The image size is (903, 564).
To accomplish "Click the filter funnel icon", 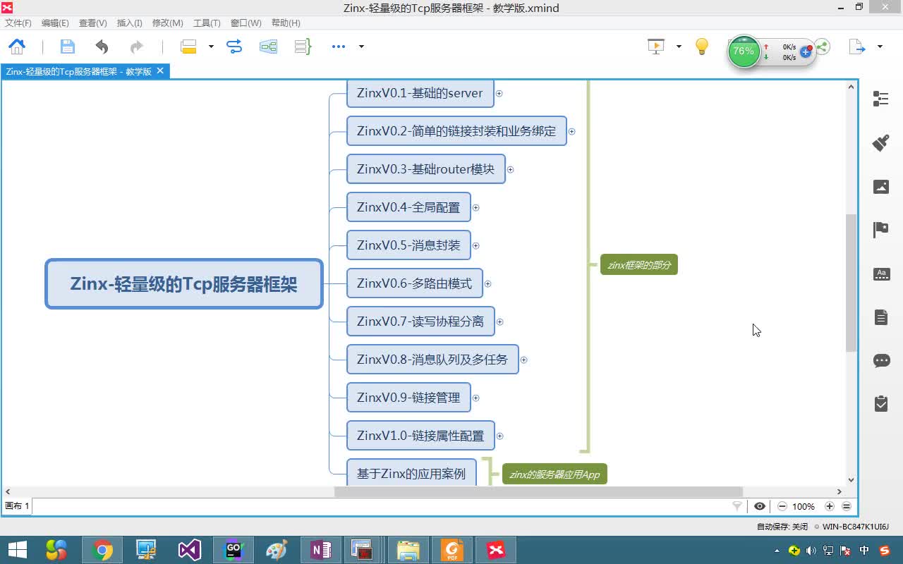I will coord(737,506).
